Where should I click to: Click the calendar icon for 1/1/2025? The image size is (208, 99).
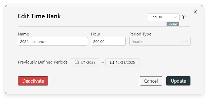tap(77, 62)
